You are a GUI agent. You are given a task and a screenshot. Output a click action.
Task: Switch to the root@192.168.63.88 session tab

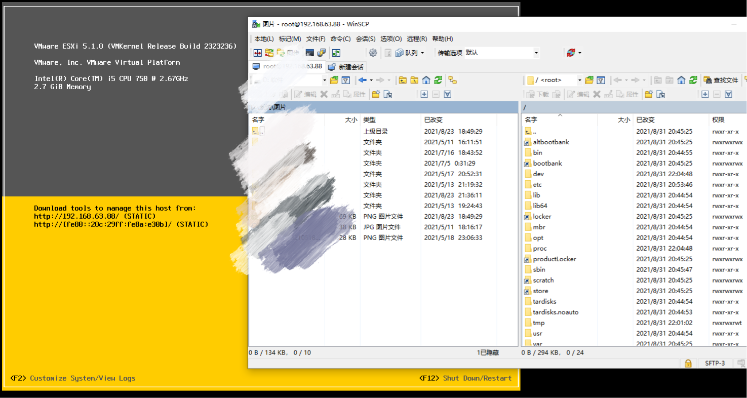point(287,66)
